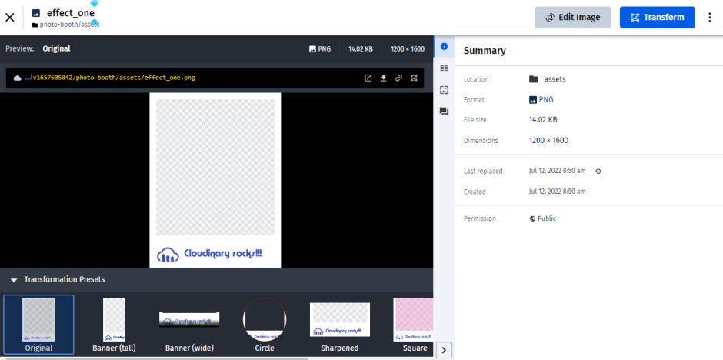
Task: Click the 1200 × 1600 dimensions in Summary
Action: click(548, 140)
